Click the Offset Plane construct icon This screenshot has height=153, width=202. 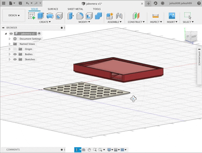[136, 16]
